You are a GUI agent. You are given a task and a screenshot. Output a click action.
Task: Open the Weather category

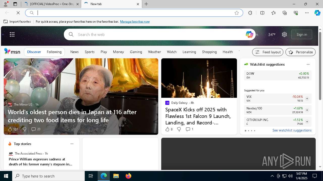point(154,52)
